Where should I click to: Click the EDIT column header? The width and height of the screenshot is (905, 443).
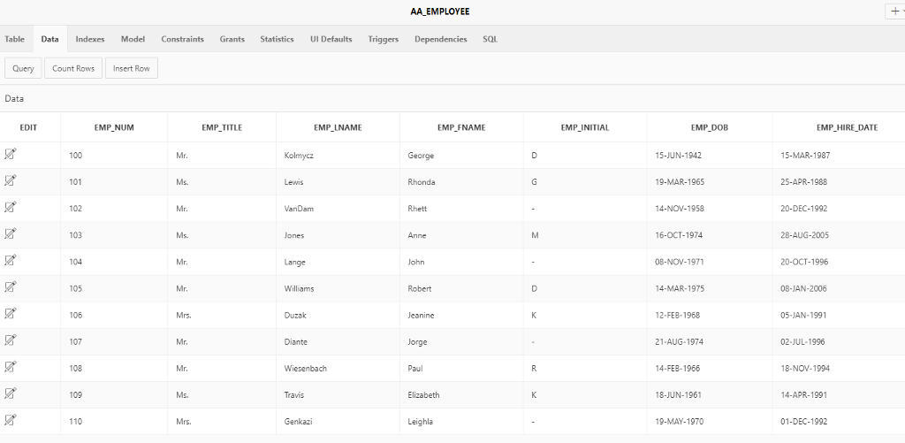28,127
